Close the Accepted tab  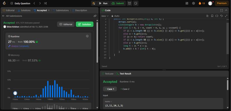pyautogui.click(x=49, y=10)
